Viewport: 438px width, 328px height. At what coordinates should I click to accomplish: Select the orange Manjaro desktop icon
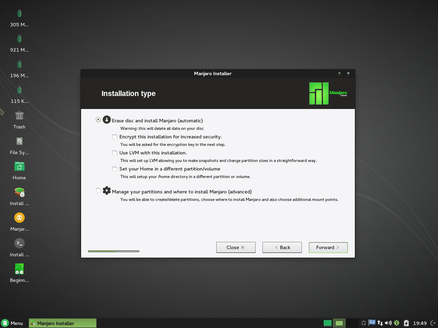tap(20, 218)
